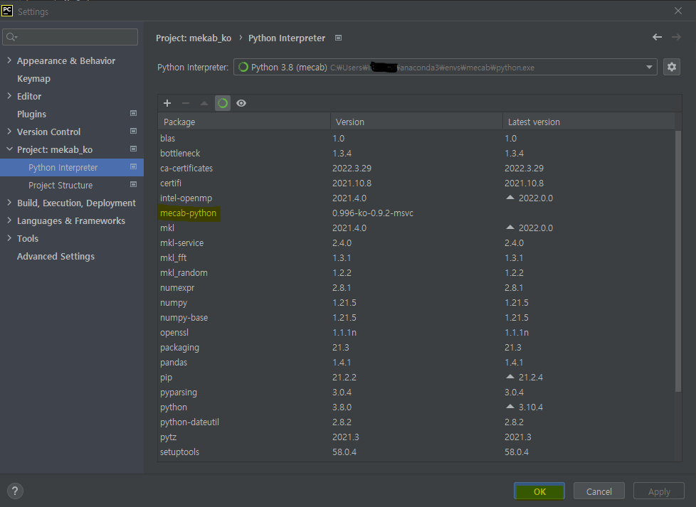Screen dimensions: 696x507
Task: Select the mecab-python package row
Action: point(416,213)
